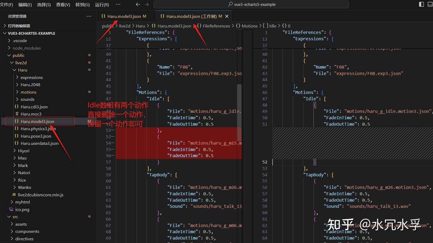Image resolution: width=433 pixels, height=243 pixels.
Task: Open the Explorer view's more actions (···) menu
Action: (89, 16)
